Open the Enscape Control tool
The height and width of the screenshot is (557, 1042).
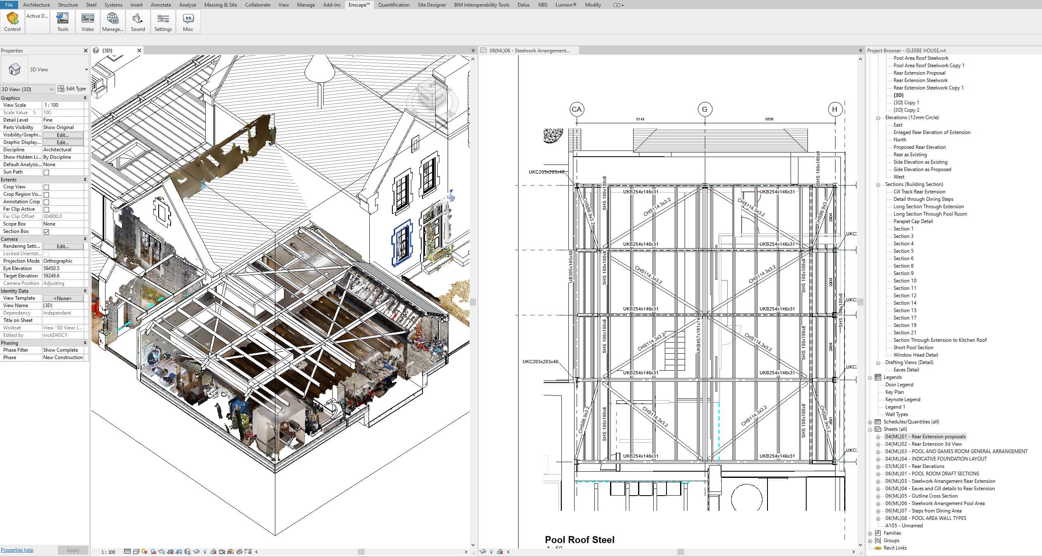[12, 21]
